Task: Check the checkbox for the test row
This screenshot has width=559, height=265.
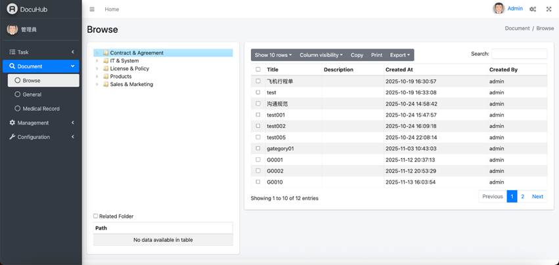Action: coord(258,92)
